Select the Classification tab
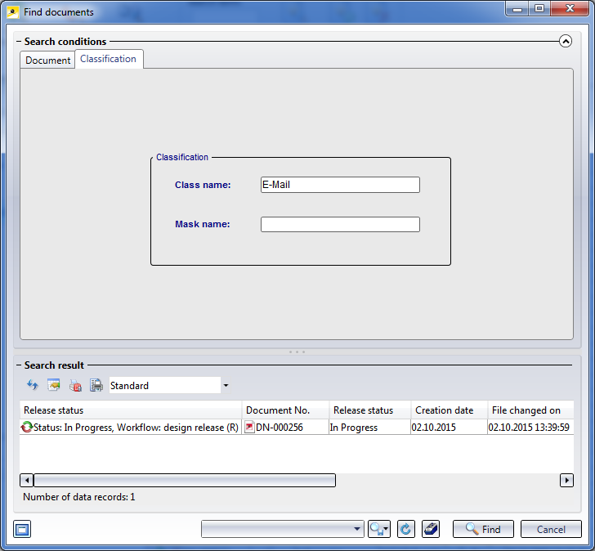Image resolution: width=595 pixels, height=551 pixels. [x=109, y=59]
